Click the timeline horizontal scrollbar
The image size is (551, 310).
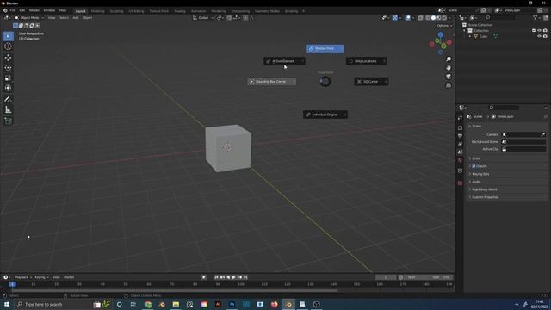click(174, 291)
